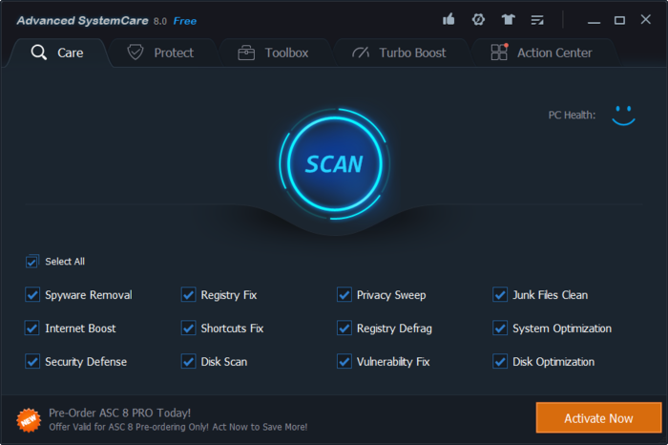The height and width of the screenshot is (445, 668).
Task: Uncheck the Select All checkbox
Action: pos(32,262)
